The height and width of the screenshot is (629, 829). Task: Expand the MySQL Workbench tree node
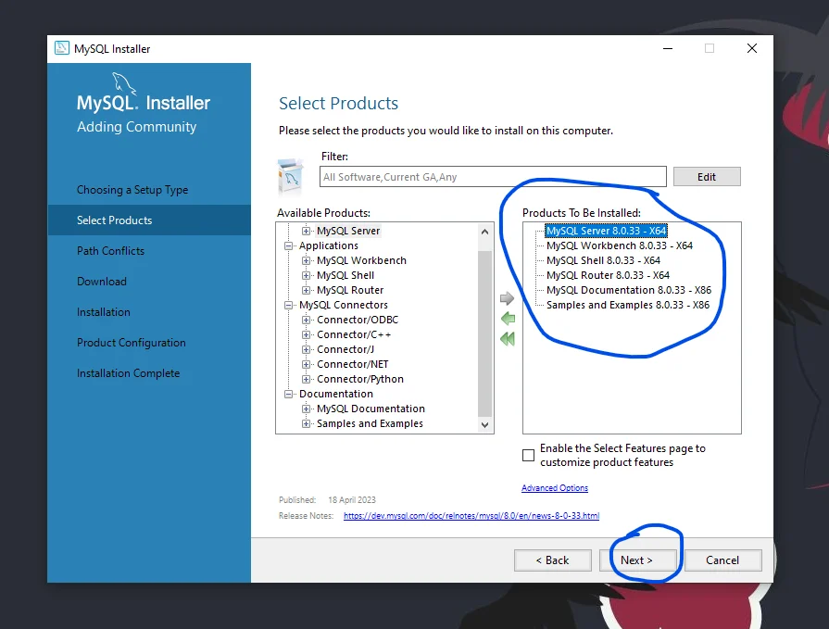[x=307, y=260]
